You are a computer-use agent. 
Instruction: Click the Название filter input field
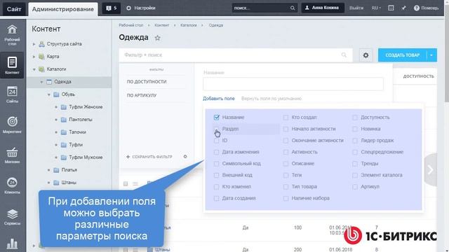(293, 84)
